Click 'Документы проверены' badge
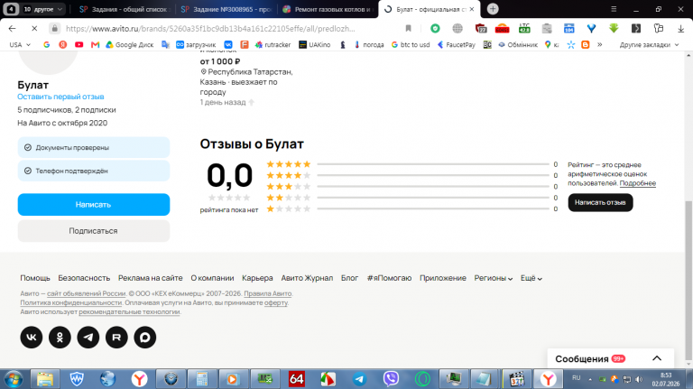Image resolution: width=693 pixels, height=389 pixels. click(x=94, y=148)
